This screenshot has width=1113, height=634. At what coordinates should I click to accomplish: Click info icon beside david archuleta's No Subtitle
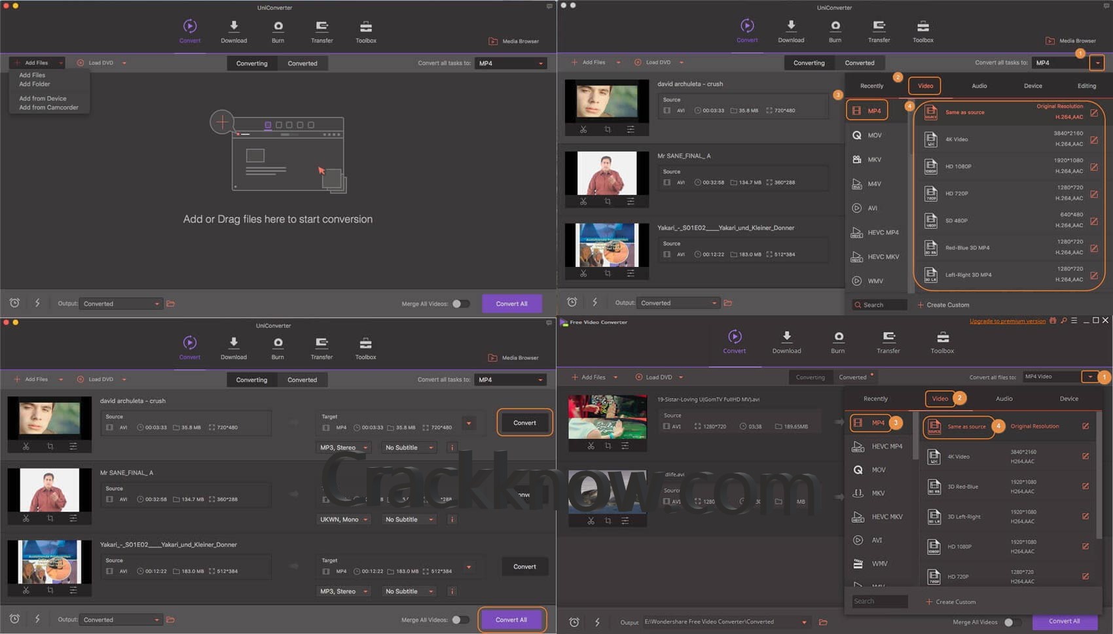tap(452, 448)
